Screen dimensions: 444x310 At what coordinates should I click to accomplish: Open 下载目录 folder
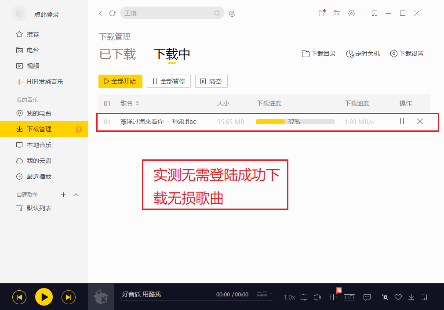coord(319,54)
